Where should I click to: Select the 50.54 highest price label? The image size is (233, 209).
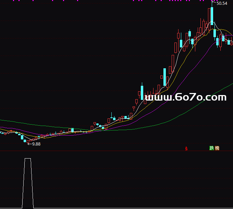[x=222, y=3]
